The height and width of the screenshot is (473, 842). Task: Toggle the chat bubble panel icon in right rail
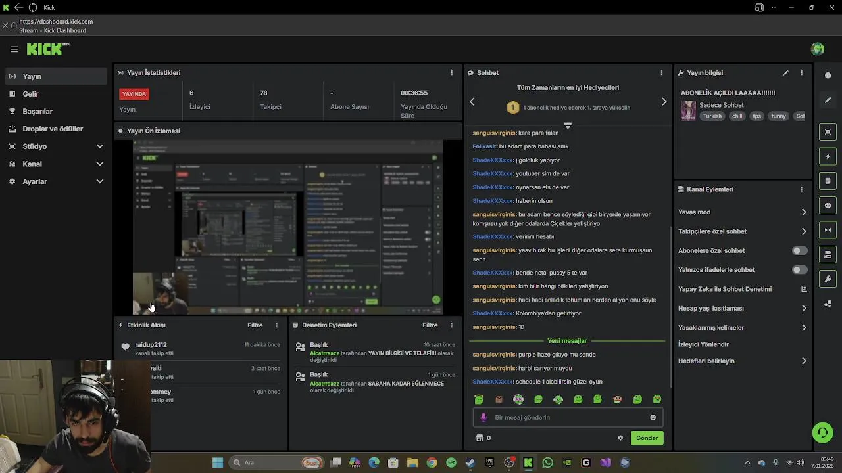(828, 206)
